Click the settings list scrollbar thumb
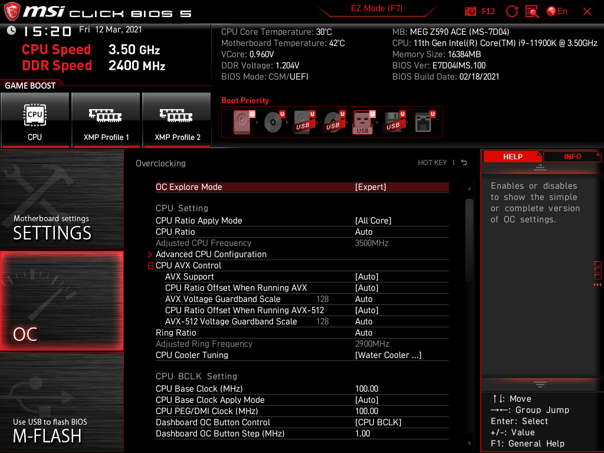Screen dimensions: 604x453 [469, 240]
